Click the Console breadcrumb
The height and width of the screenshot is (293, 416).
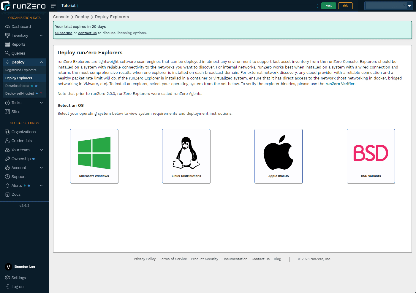61,17
